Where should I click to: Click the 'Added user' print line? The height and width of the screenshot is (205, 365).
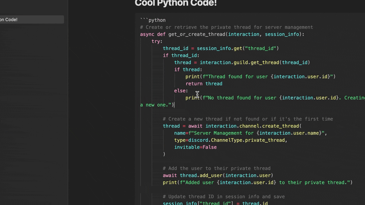pos(258,183)
